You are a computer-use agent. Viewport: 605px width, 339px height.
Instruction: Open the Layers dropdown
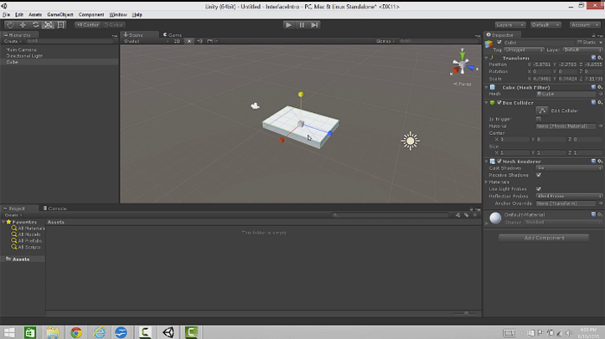(509, 24)
